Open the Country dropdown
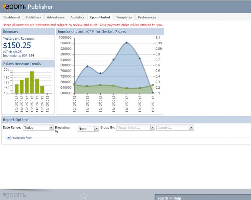This screenshot has height=200, width=251. click(175, 128)
